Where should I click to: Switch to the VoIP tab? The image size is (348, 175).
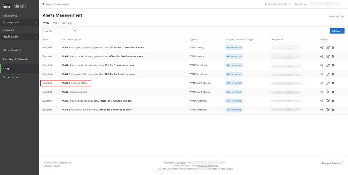coord(56,23)
